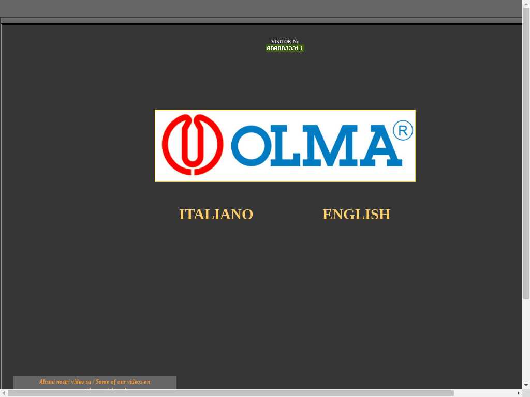
Task: Click the thin frame strip below the header
Action: [x=259, y=21]
